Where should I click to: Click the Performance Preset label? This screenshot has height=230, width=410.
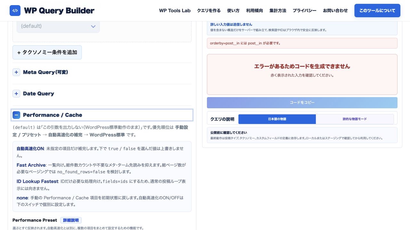(x=35, y=220)
